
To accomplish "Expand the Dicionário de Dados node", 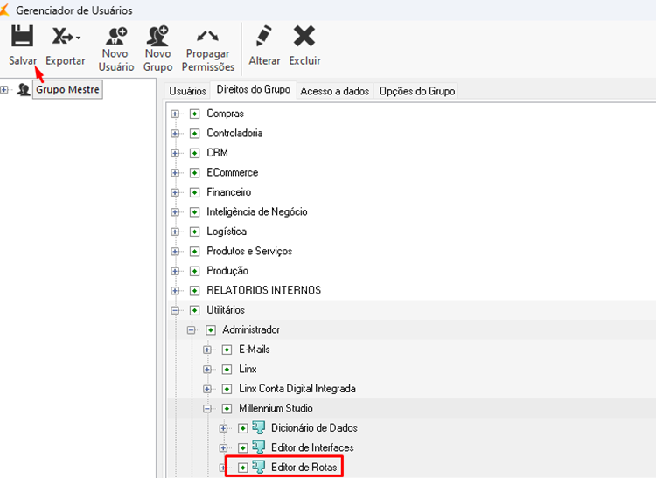I will [223, 428].
